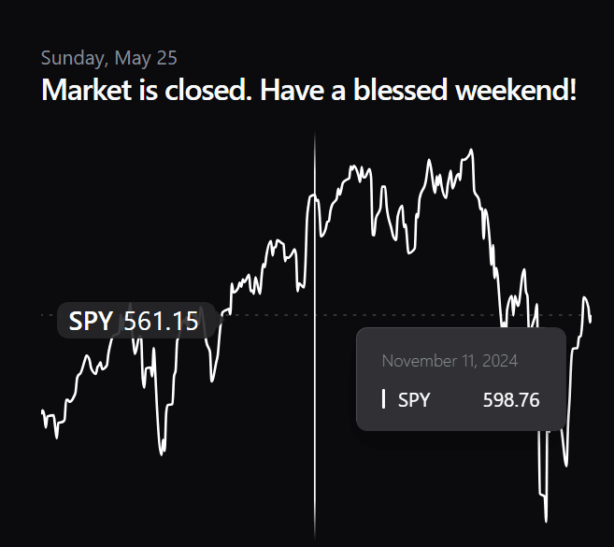
Task: Click the 561.15 price value
Action: [161, 322]
